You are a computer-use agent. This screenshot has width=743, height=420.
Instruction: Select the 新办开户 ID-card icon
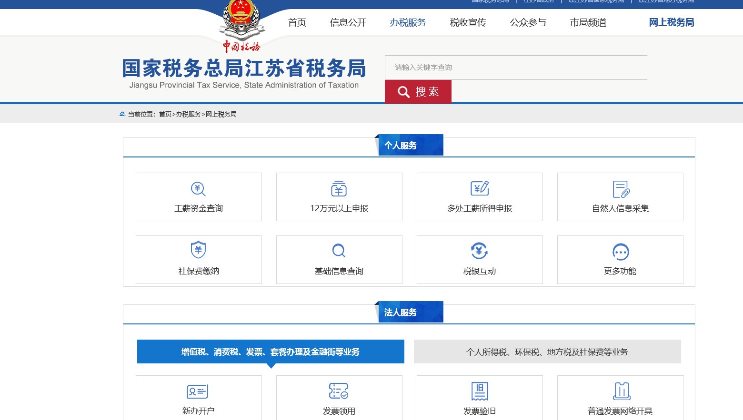pos(198,391)
